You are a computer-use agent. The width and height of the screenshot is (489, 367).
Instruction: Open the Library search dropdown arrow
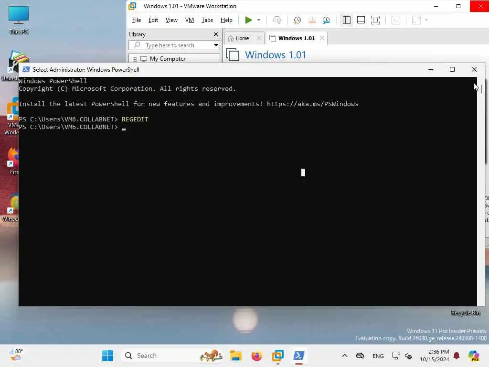[216, 45]
